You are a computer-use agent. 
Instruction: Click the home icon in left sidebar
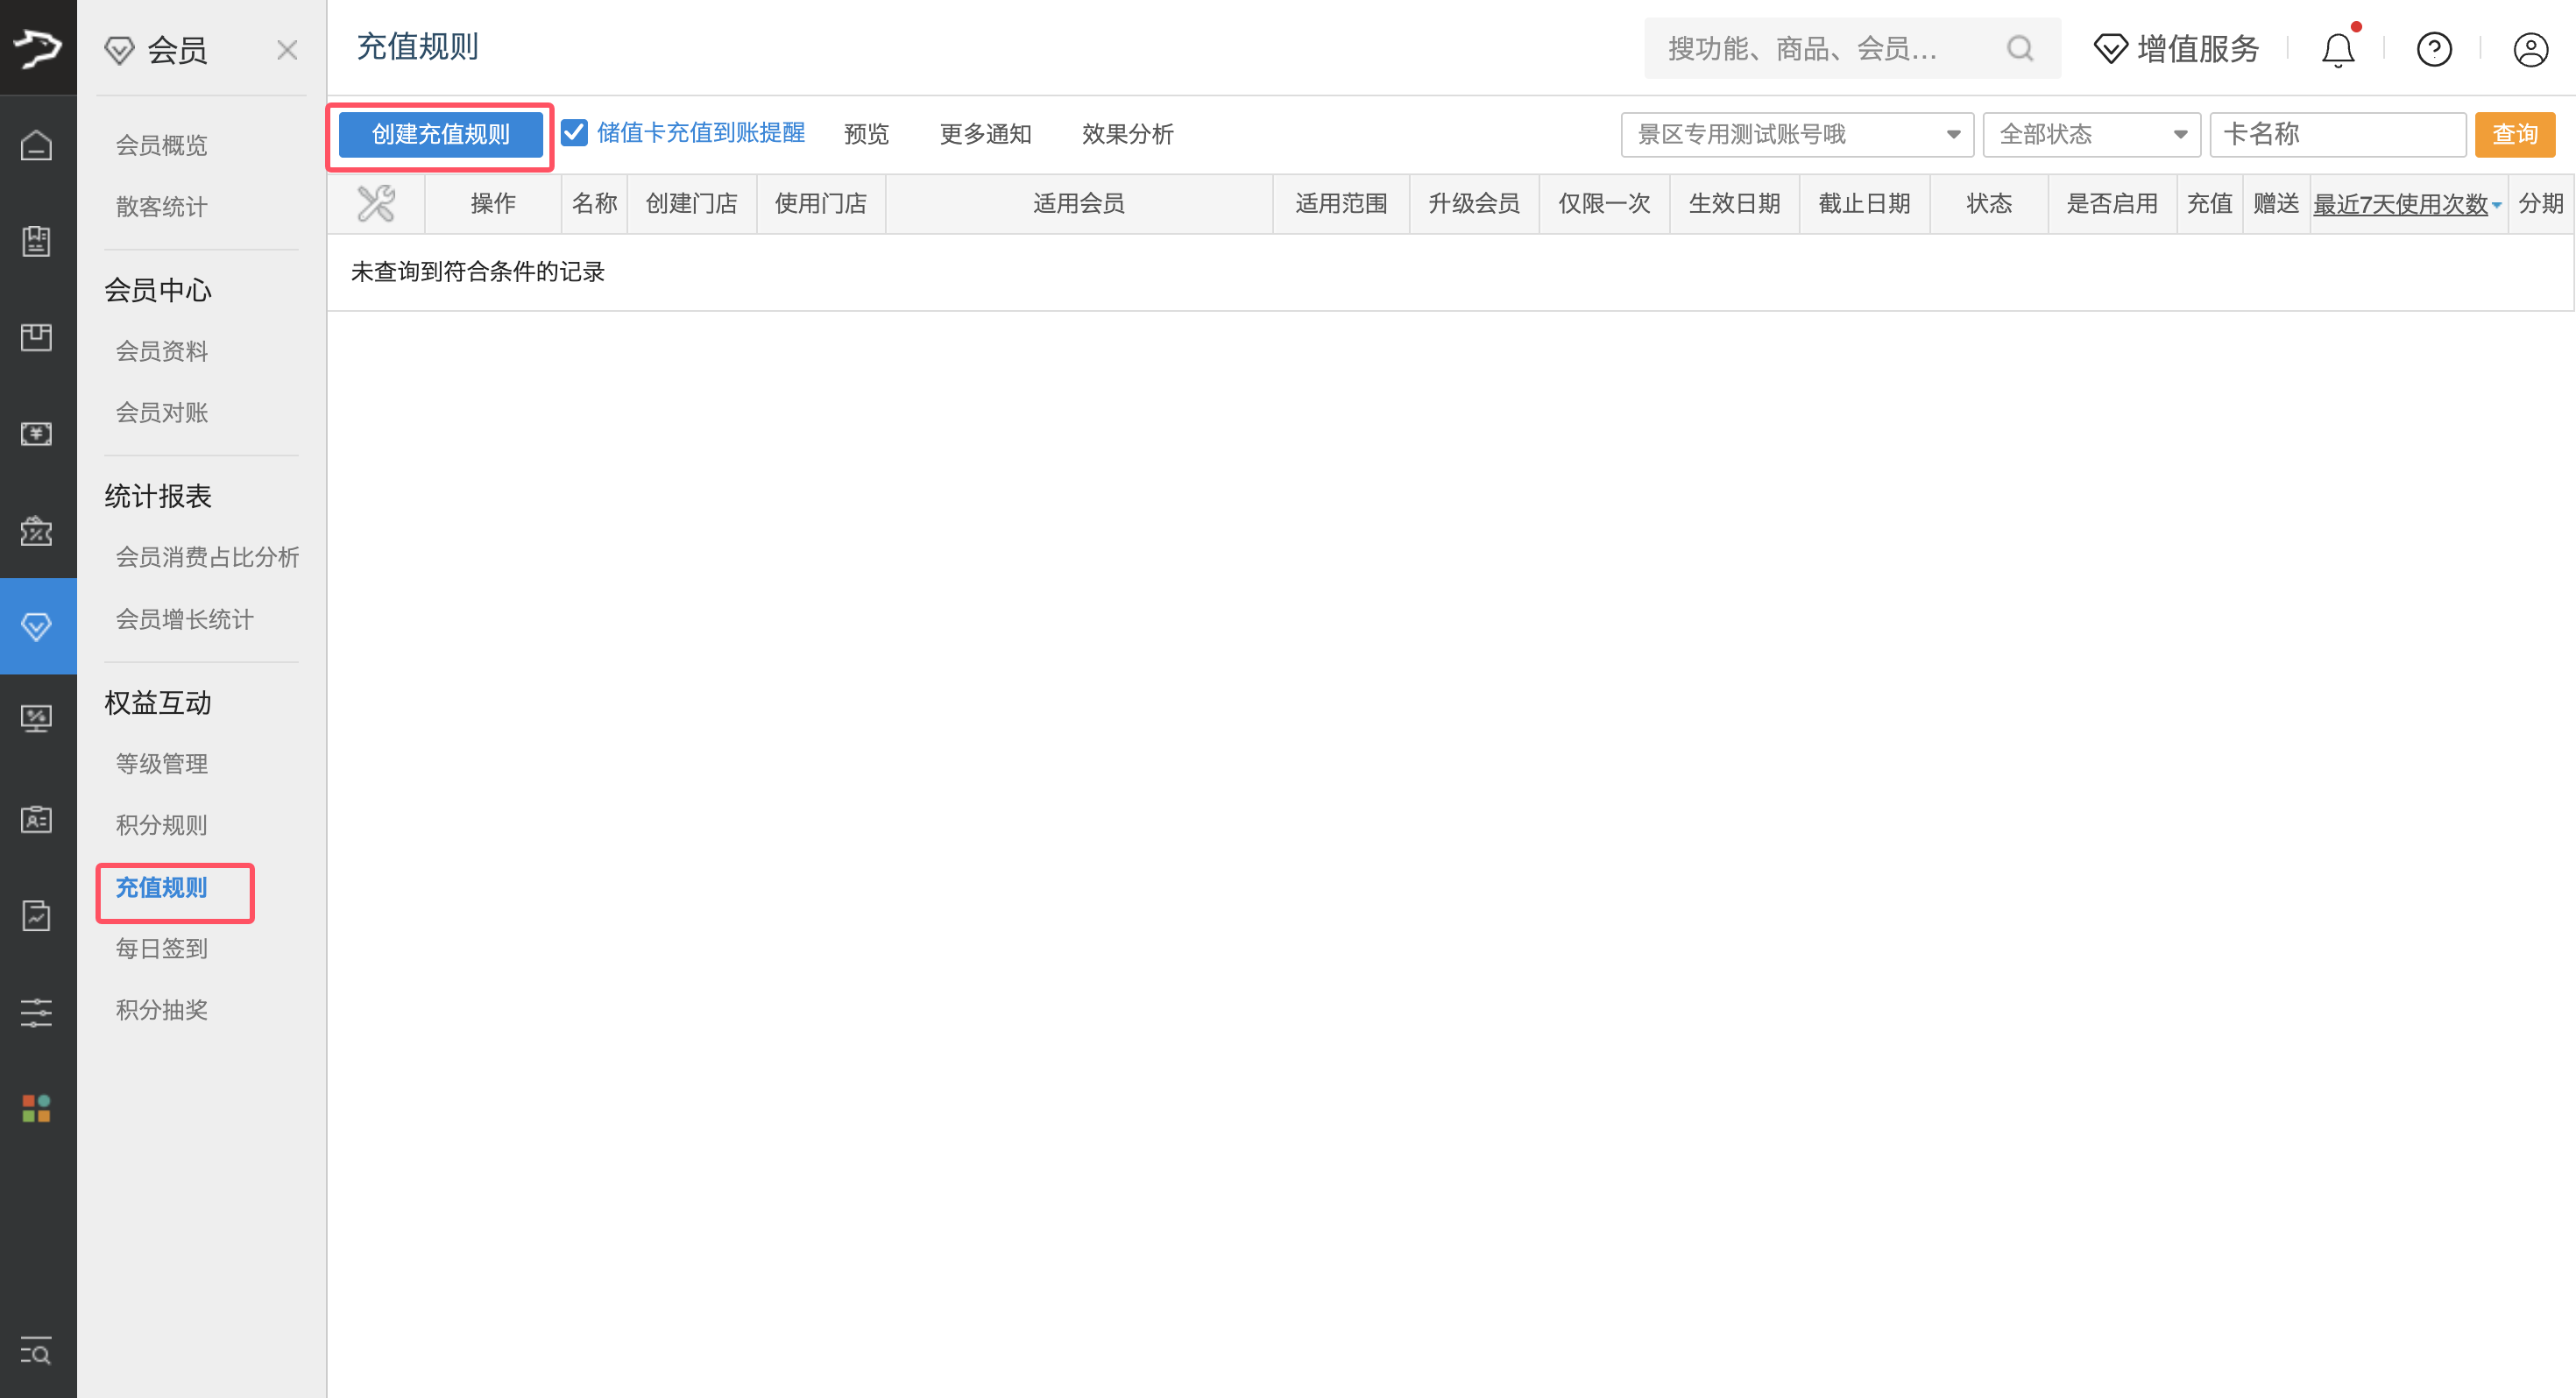click(x=37, y=145)
